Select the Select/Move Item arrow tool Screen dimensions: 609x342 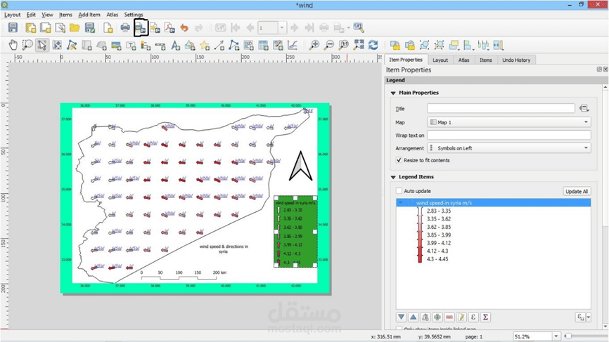click(42, 45)
